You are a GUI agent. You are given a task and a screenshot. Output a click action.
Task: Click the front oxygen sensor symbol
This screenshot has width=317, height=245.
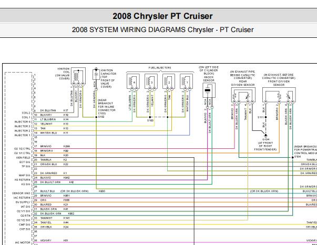[279, 95]
